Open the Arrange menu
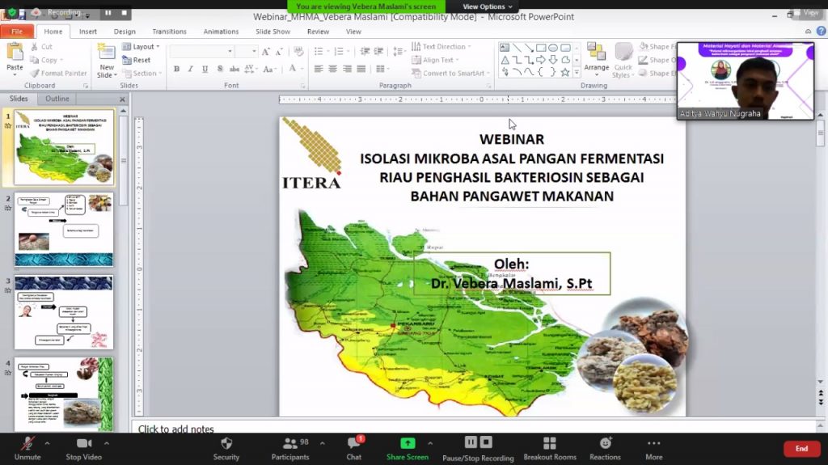Screen dimensions: 828x465 click(596, 59)
